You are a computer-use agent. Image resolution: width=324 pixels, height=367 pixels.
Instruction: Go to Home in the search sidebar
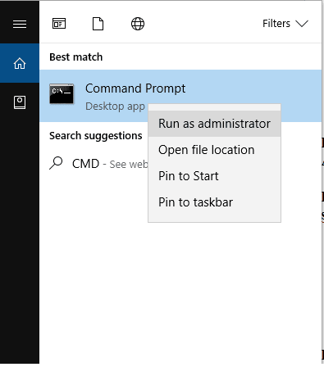20,63
